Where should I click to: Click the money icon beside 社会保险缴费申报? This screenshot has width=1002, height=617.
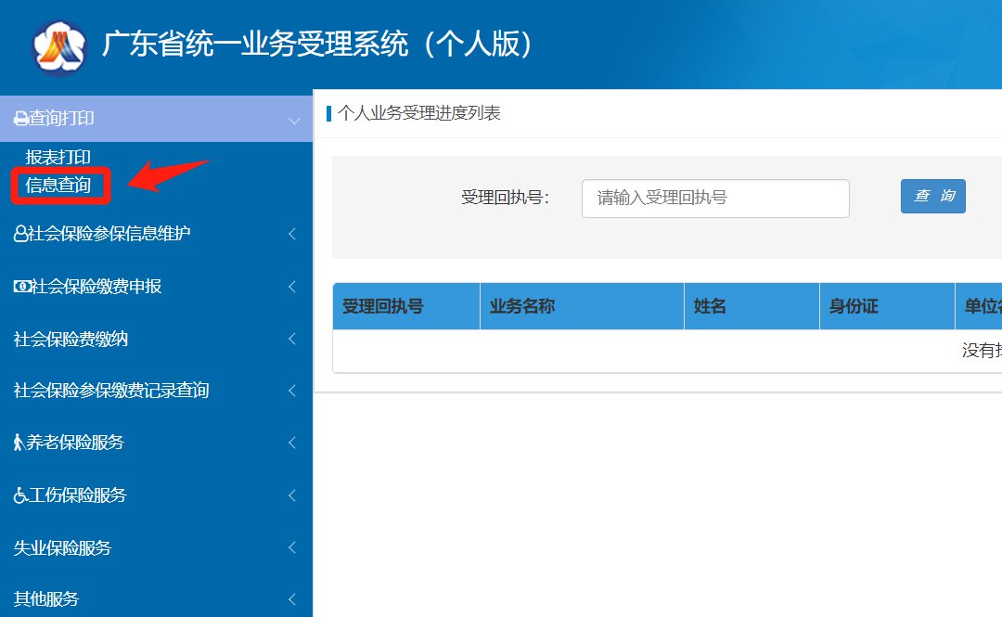(22, 287)
